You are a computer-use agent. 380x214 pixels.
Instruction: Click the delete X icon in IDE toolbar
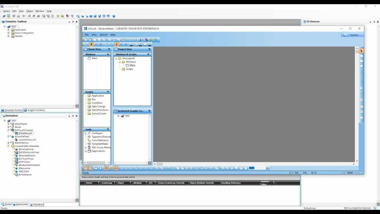[58, 16]
